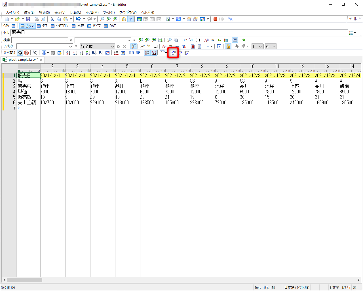Click the transpose rows and columns icon

173,53
